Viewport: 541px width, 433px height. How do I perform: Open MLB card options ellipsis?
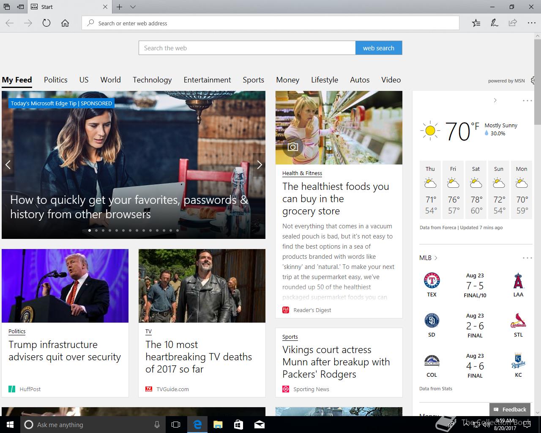(x=527, y=258)
